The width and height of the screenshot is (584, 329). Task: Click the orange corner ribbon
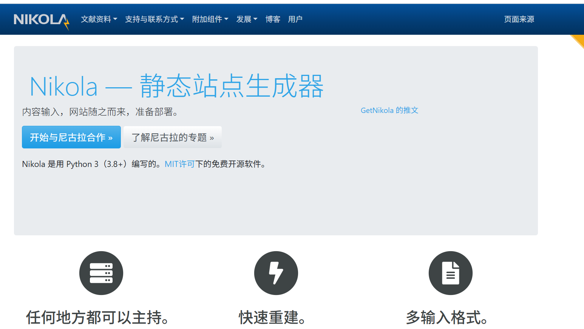pos(579,40)
